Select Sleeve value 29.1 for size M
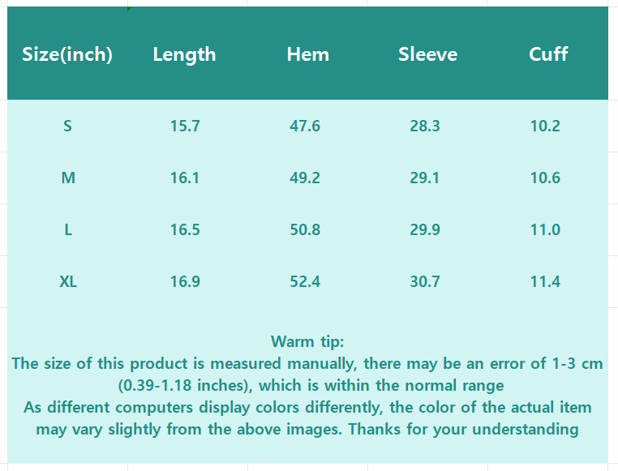 click(425, 178)
